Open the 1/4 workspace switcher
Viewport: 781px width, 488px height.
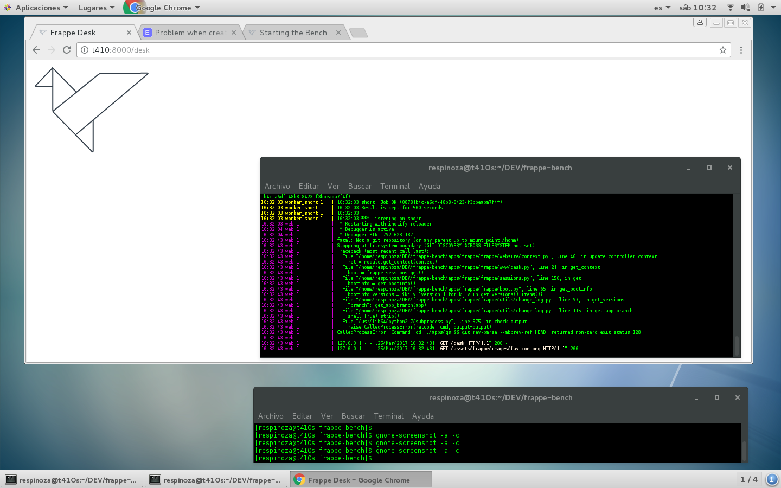(749, 479)
